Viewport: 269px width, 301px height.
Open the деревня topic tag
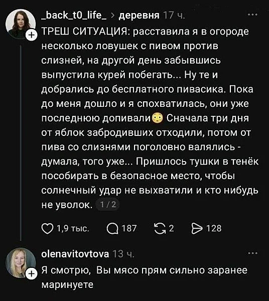[139, 16]
